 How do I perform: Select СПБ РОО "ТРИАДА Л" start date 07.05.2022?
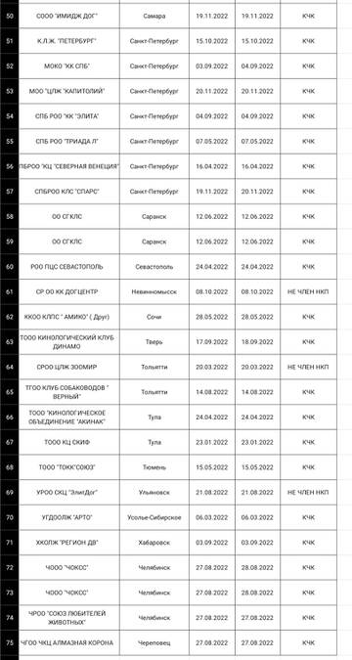point(212,142)
